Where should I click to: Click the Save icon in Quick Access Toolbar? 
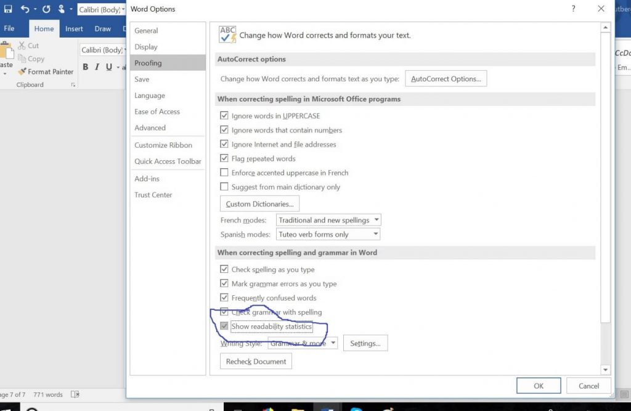coord(8,9)
